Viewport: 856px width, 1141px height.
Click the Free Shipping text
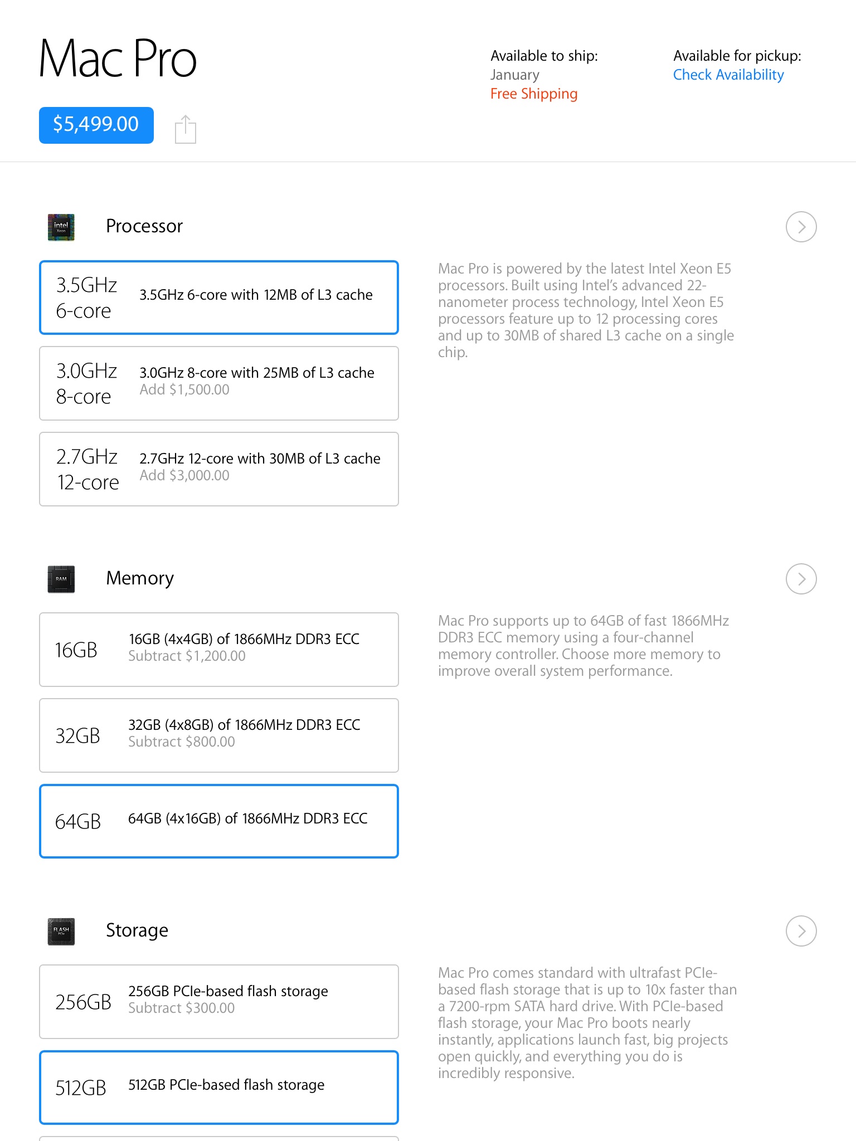(534, 94)
